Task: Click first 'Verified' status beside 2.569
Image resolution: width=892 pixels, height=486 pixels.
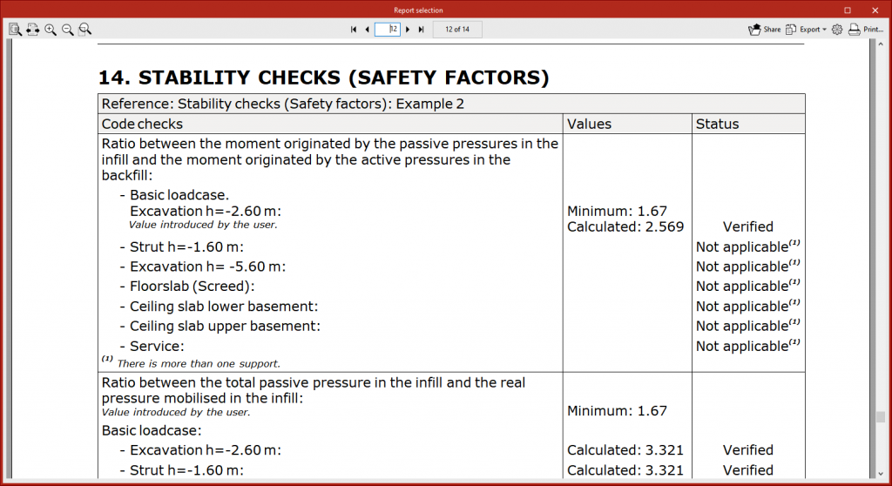Action: click(x=748, y=226)
